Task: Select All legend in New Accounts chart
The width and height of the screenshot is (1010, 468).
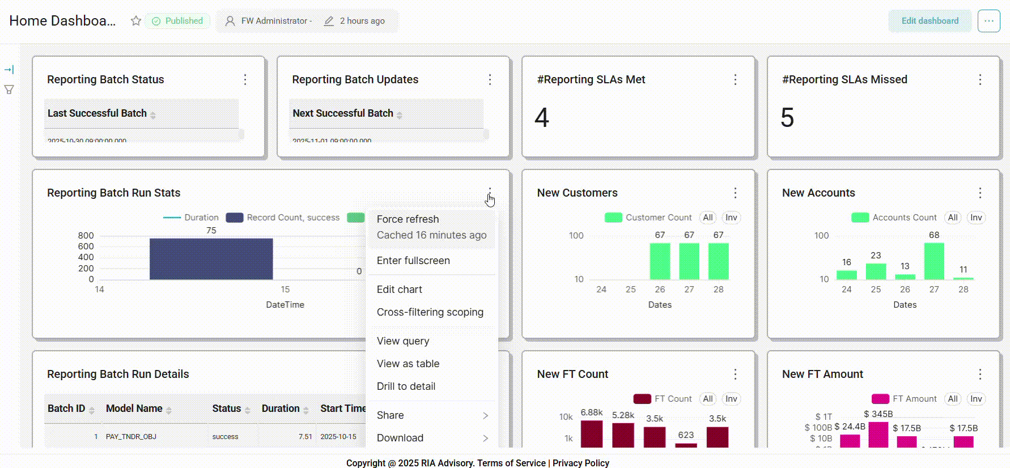Action: [953, 218]
